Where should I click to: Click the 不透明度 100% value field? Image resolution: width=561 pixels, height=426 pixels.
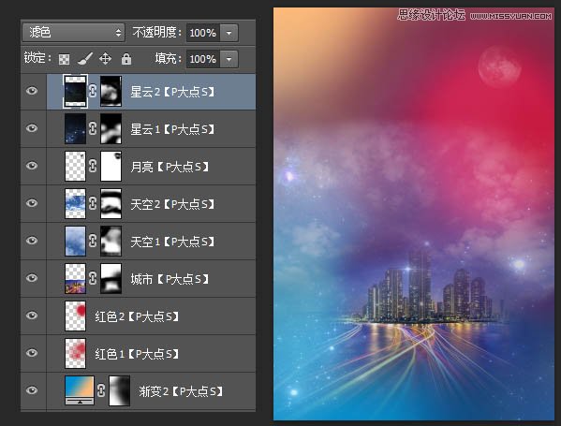203,33
